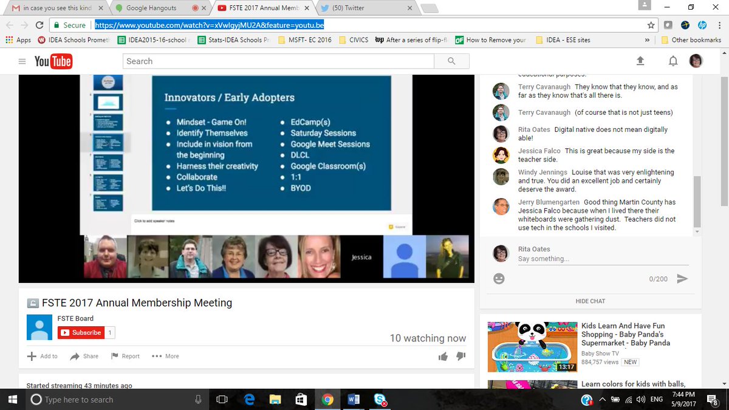Click the YouTube search magnifier button
The width and height of the screenshot is (729, 410).
(451, 61)
